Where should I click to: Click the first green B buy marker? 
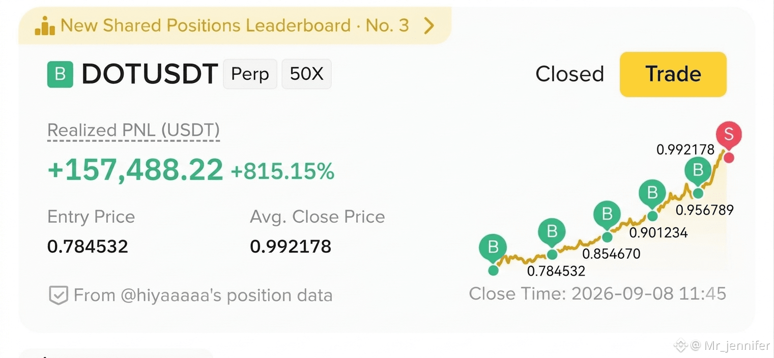coord(493,248)
